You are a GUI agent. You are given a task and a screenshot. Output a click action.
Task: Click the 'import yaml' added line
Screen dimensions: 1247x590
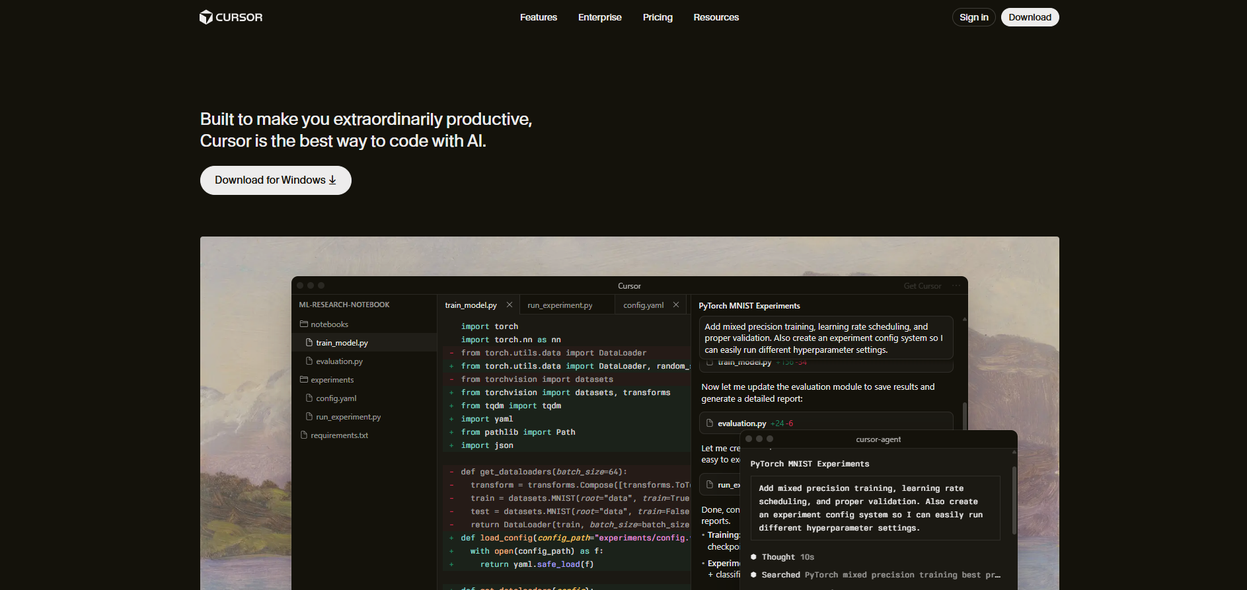[x=487, y=419]
